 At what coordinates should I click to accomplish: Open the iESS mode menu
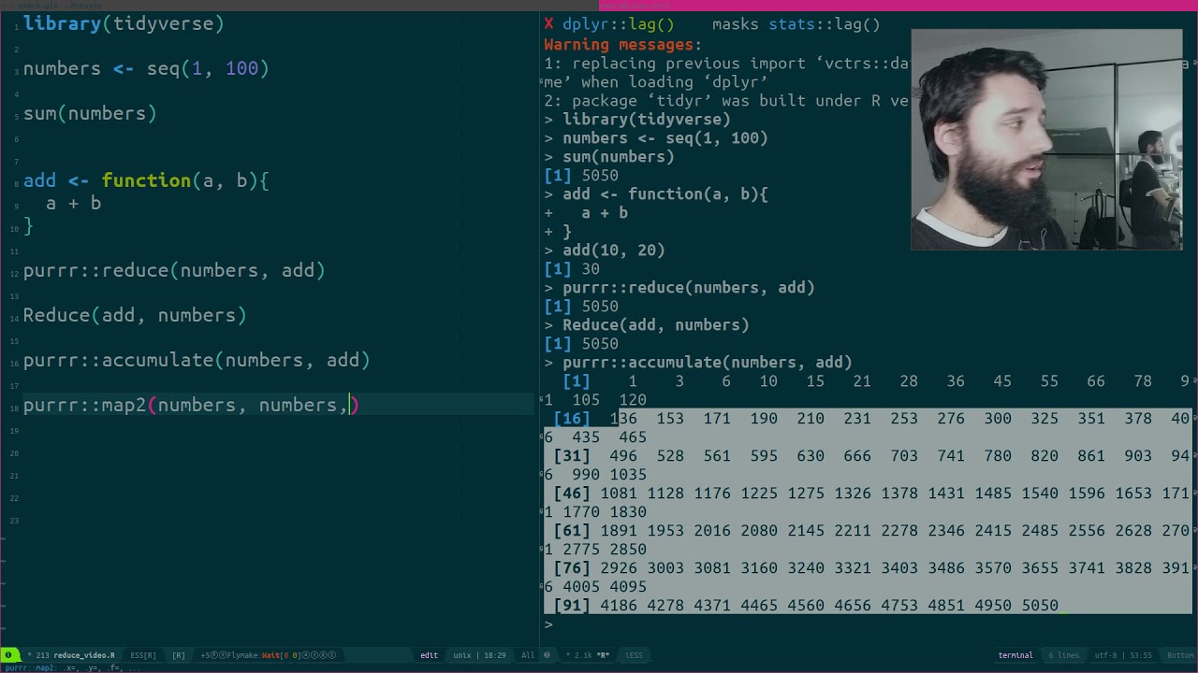point(634,655)
